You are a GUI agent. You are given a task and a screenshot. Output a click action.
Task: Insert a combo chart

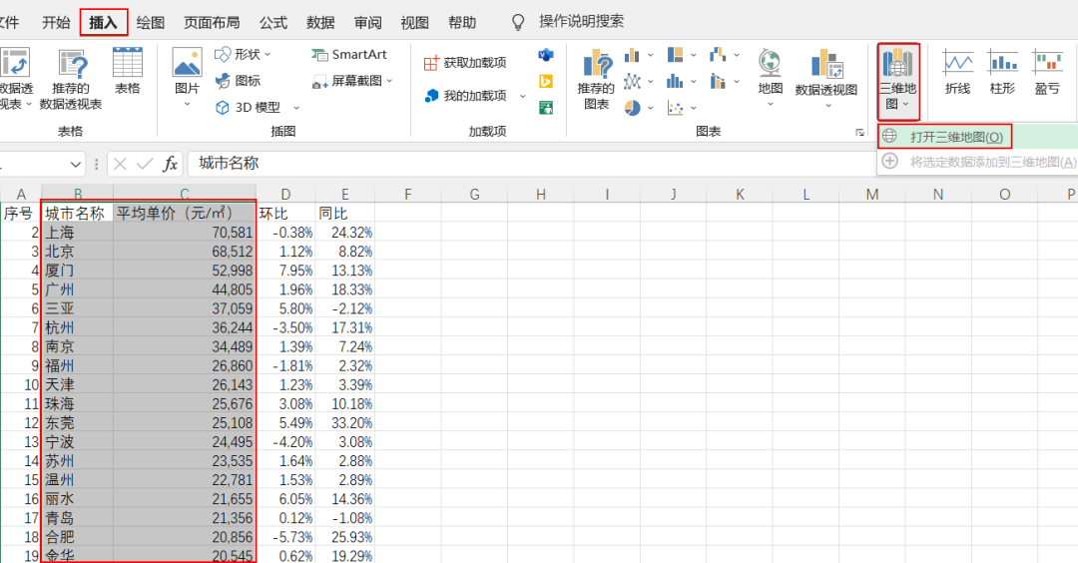pos(718,81)
